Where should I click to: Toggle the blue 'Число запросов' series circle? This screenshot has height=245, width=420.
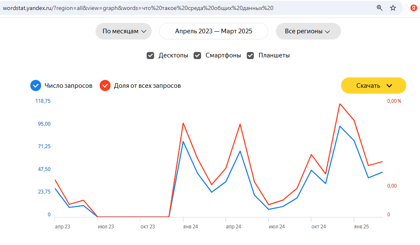pos(36,86)
